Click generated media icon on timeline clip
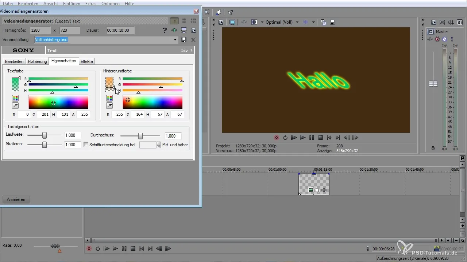 point(311,190)
